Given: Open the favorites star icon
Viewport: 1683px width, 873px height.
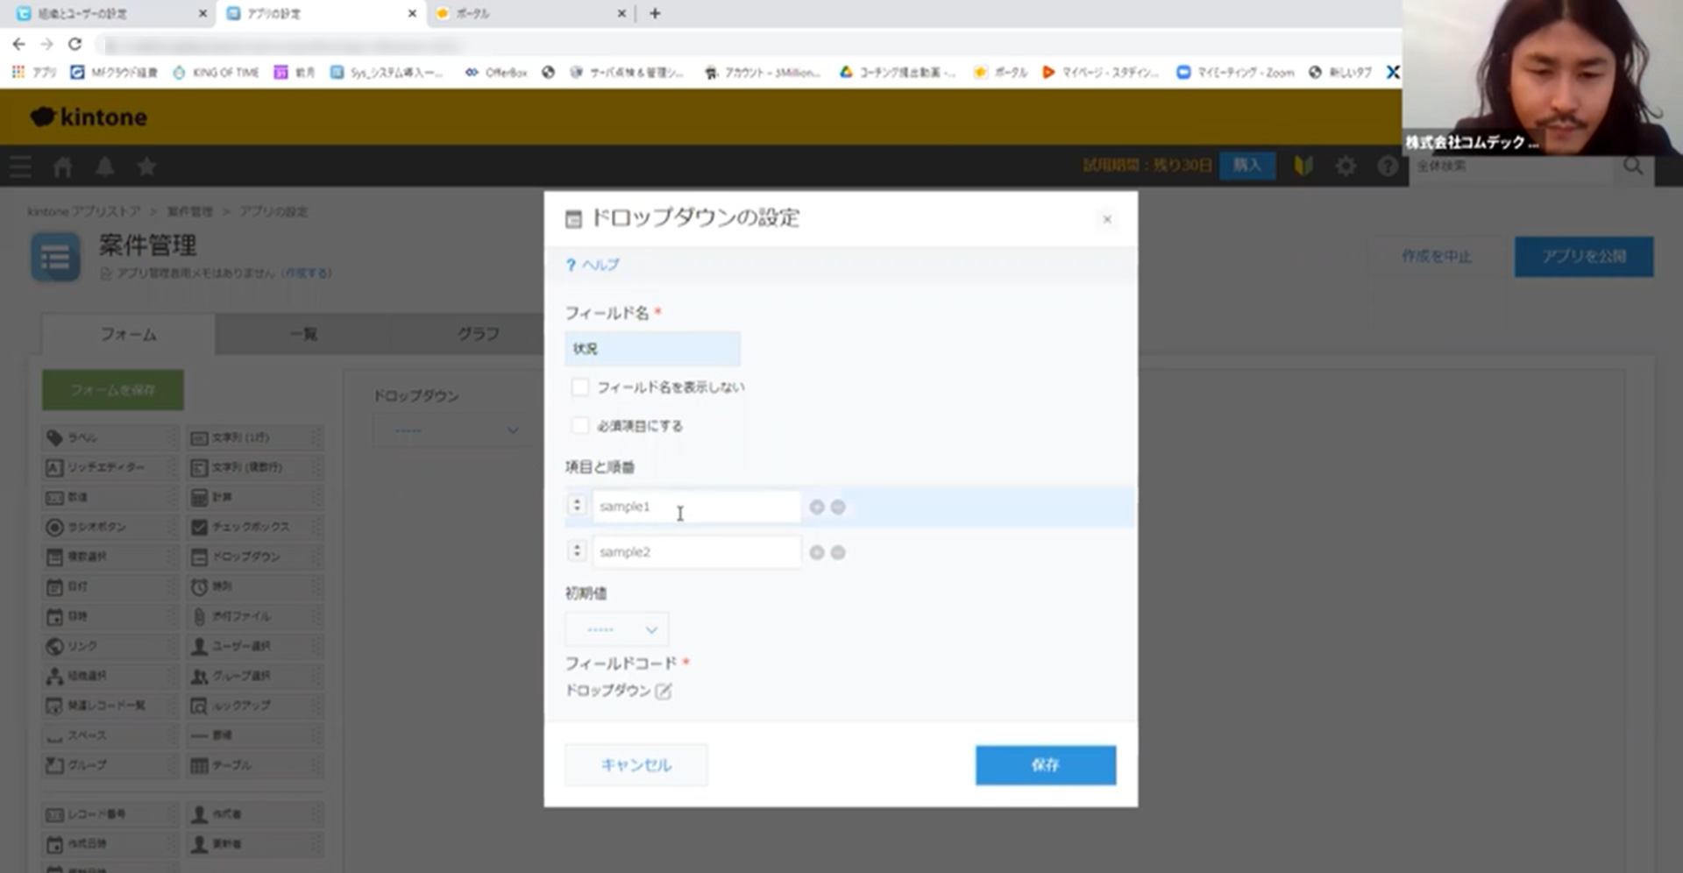Looking at the screenshot, I should tap(146, 167).
